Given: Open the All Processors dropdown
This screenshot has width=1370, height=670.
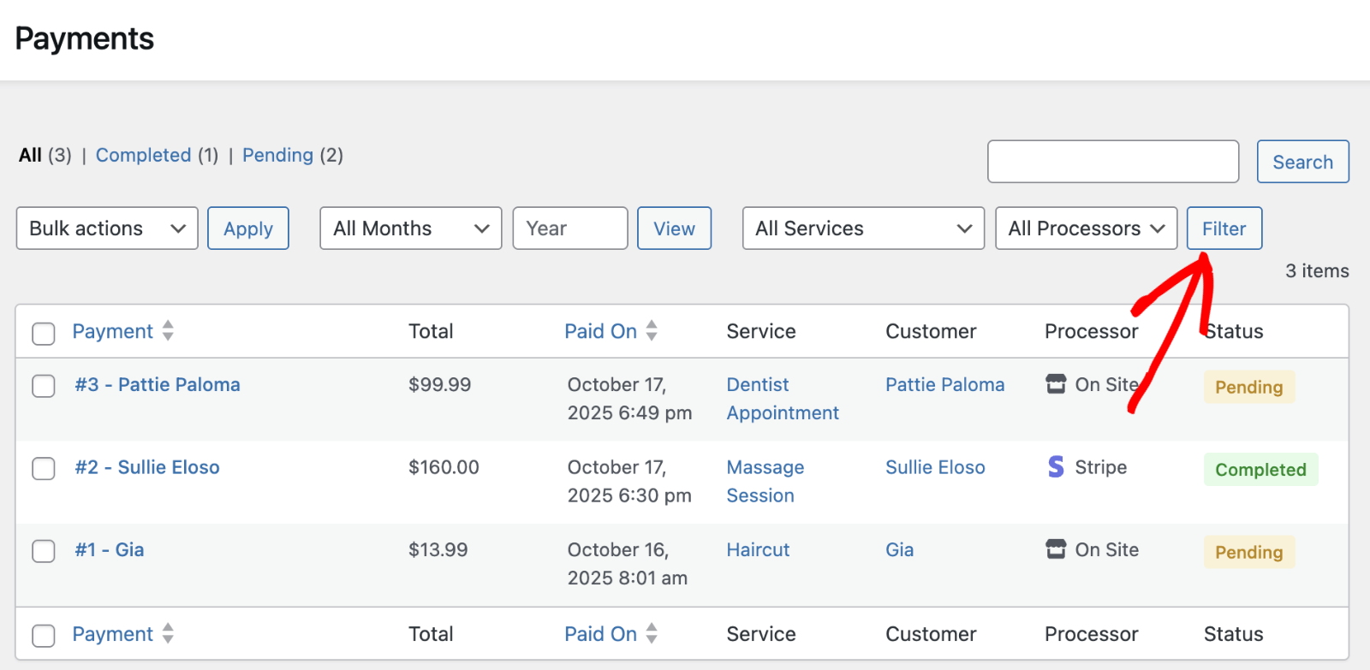Looking at the screenshot, I should [x=1086, y=228].
